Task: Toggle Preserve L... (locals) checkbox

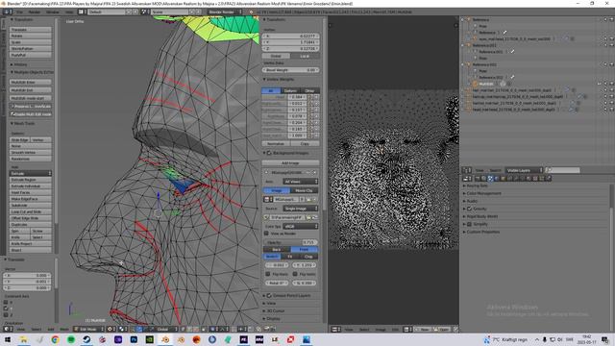Action: [31, 107]
